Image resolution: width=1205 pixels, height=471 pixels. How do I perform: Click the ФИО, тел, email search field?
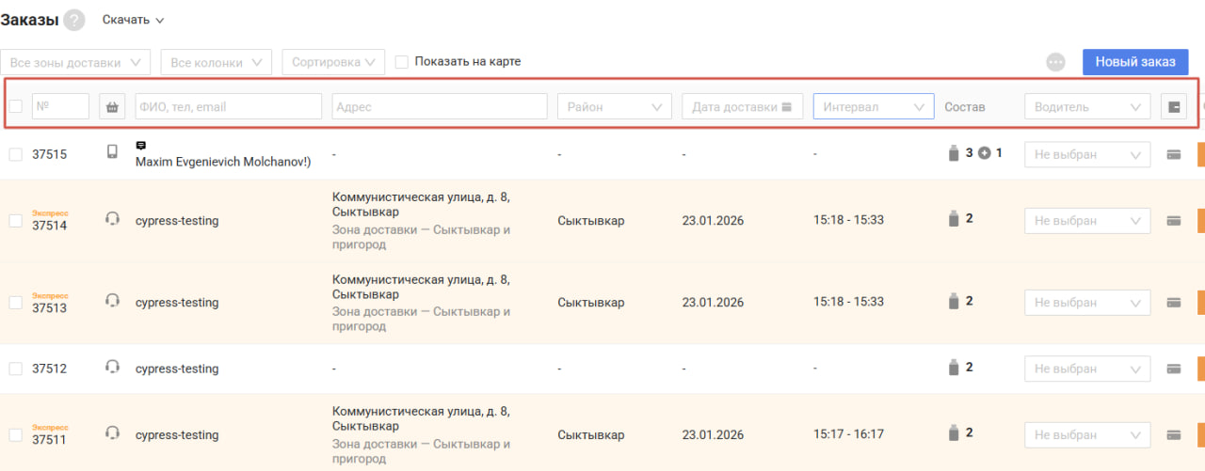[228, 107]
